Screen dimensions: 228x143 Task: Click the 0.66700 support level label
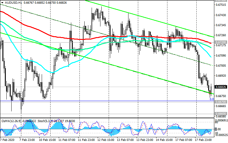point(221,101)
